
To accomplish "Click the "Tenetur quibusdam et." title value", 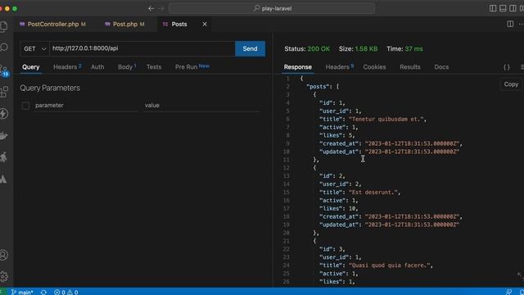I will pyautogui.click(x=386, y=119).
